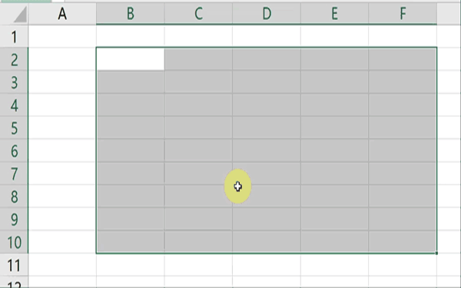Viewport: 461px width, 288px height.
Task: Click cell F10 in the selection
Action: click(x=402, y=242)
